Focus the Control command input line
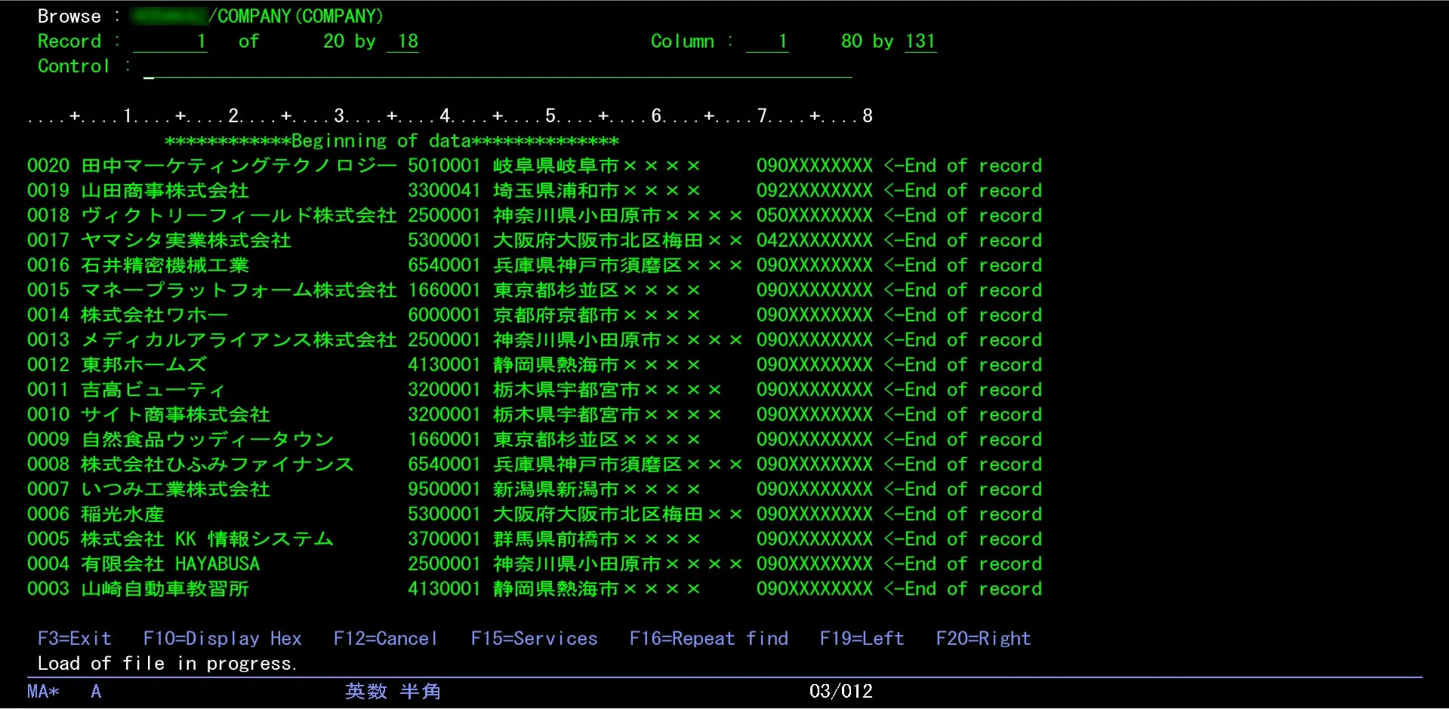The image size is (1449, 709). click(498, 67)
